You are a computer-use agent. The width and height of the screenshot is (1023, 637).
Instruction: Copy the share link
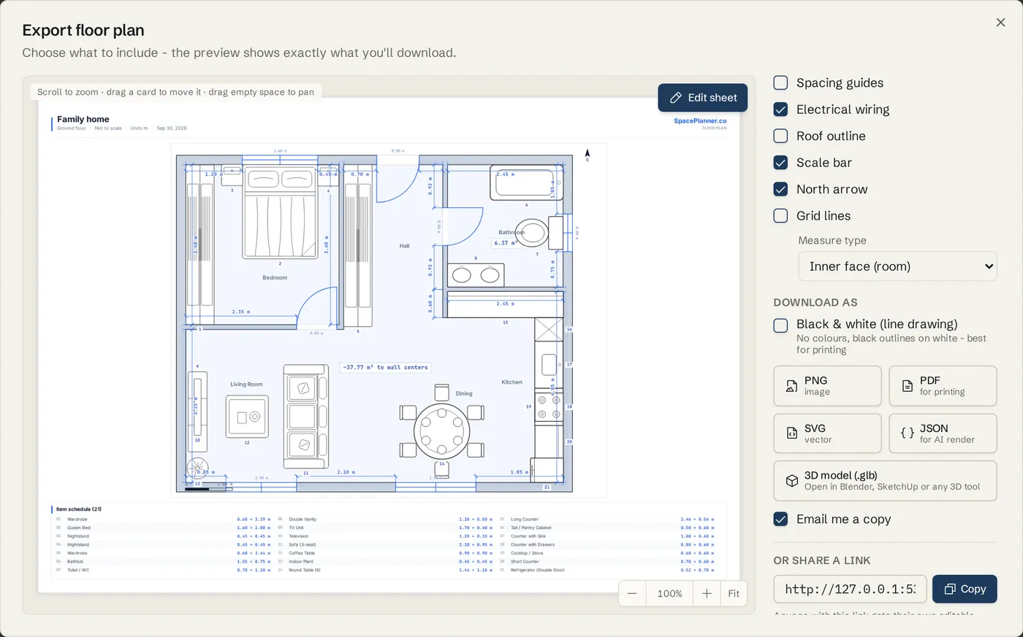(965, 589)
